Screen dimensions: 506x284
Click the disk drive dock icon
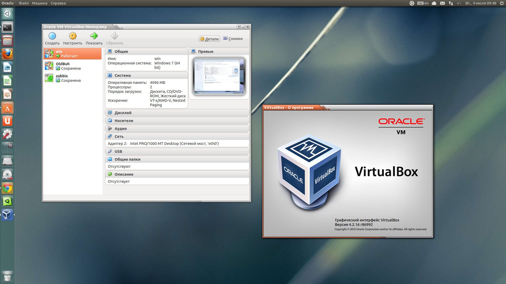coord(7,161)
